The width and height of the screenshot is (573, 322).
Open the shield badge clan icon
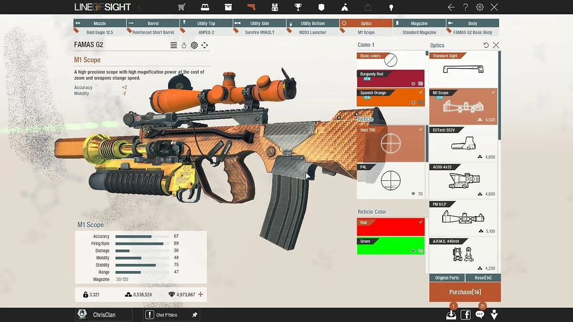[x=321, y=7]
